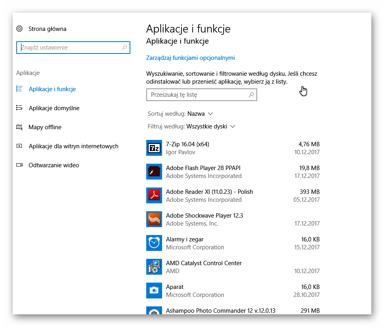Select Ashampoo Photo Commander 12 v.12.0.13
Image resolution: width=384 pixels, height=327 pixels.
(x=233, y=310)
